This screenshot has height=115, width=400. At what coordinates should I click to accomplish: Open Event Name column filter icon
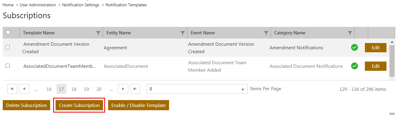click(266, 33)
